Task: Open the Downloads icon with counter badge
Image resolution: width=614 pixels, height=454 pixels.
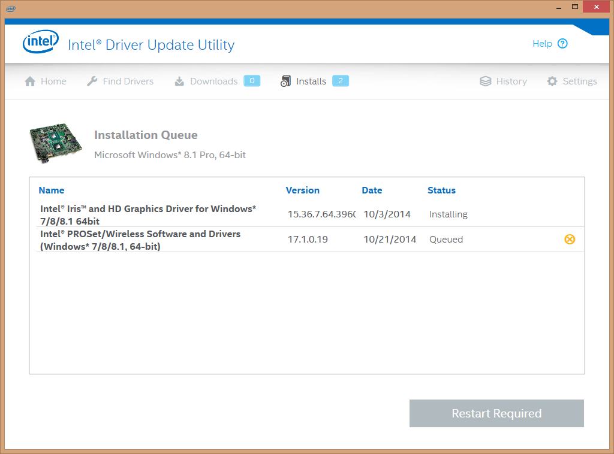Action: click(178, 81)
